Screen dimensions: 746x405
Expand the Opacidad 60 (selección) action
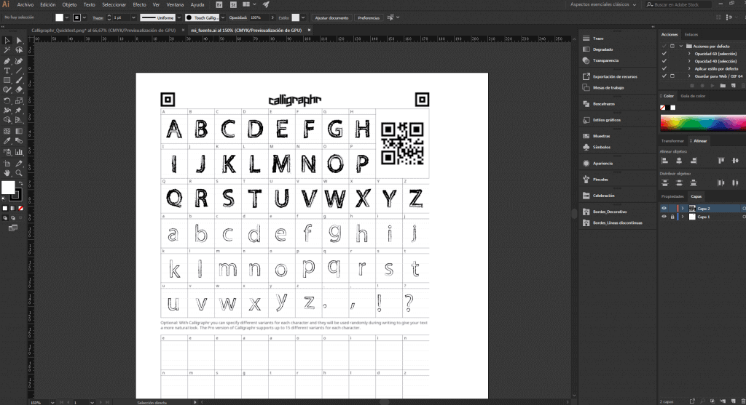click(689, 54)
